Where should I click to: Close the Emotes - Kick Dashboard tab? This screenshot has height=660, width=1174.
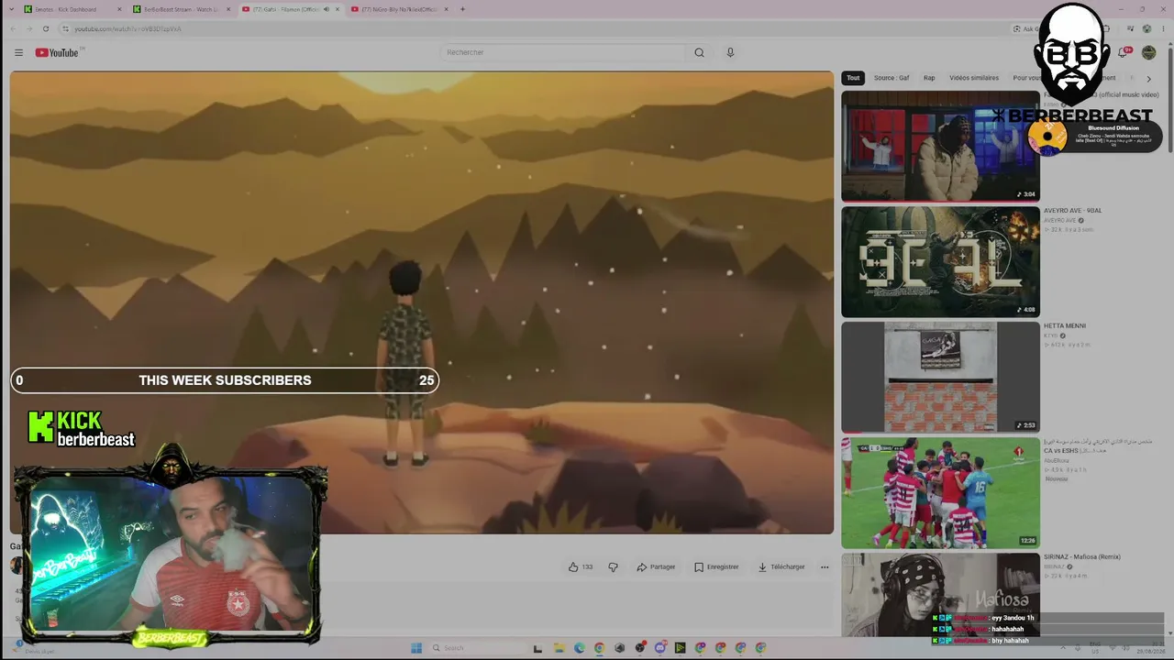[120, 9]
